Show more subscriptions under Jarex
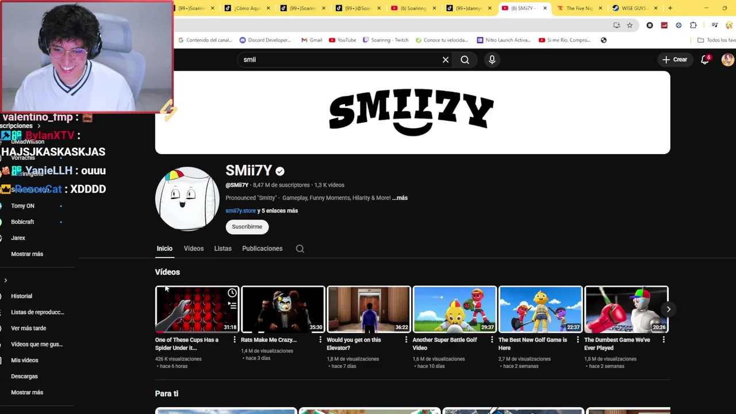Screen dimensions: 736x414 tap(27, 254)
